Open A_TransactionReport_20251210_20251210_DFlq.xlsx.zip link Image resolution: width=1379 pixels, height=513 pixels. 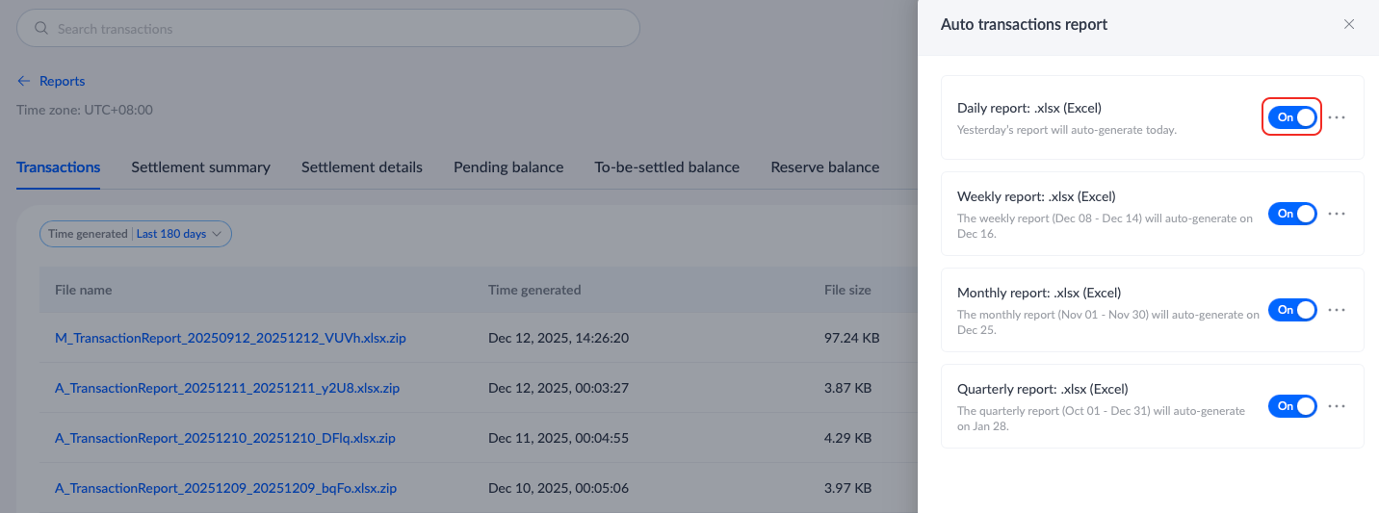pyautogui.click(x=225, y=438)
